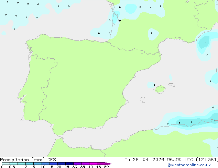This screenshot has width=218, height=168.
Task: Click the legend swatch between 25 and 30
Action: click(69, 164)
